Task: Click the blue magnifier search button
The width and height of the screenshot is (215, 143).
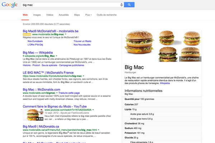Action: [x=129, y=5]
